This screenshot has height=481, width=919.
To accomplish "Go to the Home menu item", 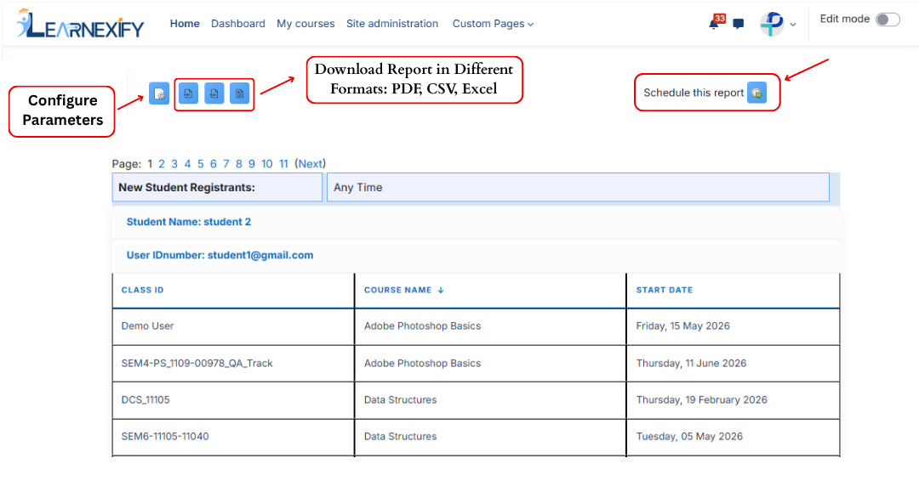I will click(x=185, y=24).
